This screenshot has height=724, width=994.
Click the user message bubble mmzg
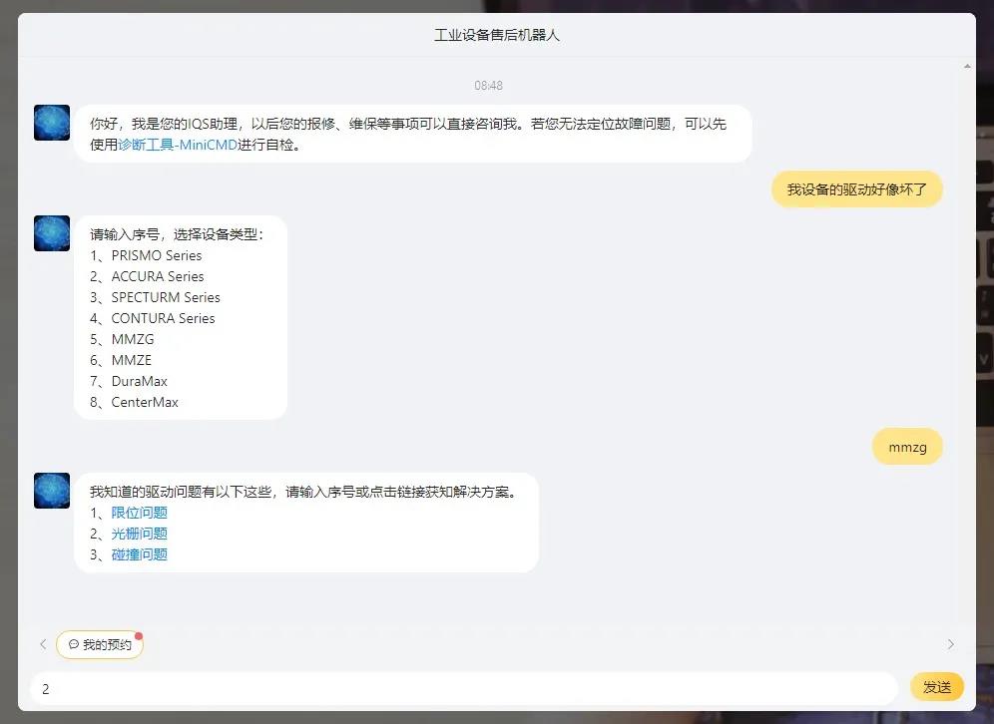pyautogui.click(x=908, y=447)
